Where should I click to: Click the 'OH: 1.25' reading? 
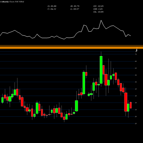98,9
